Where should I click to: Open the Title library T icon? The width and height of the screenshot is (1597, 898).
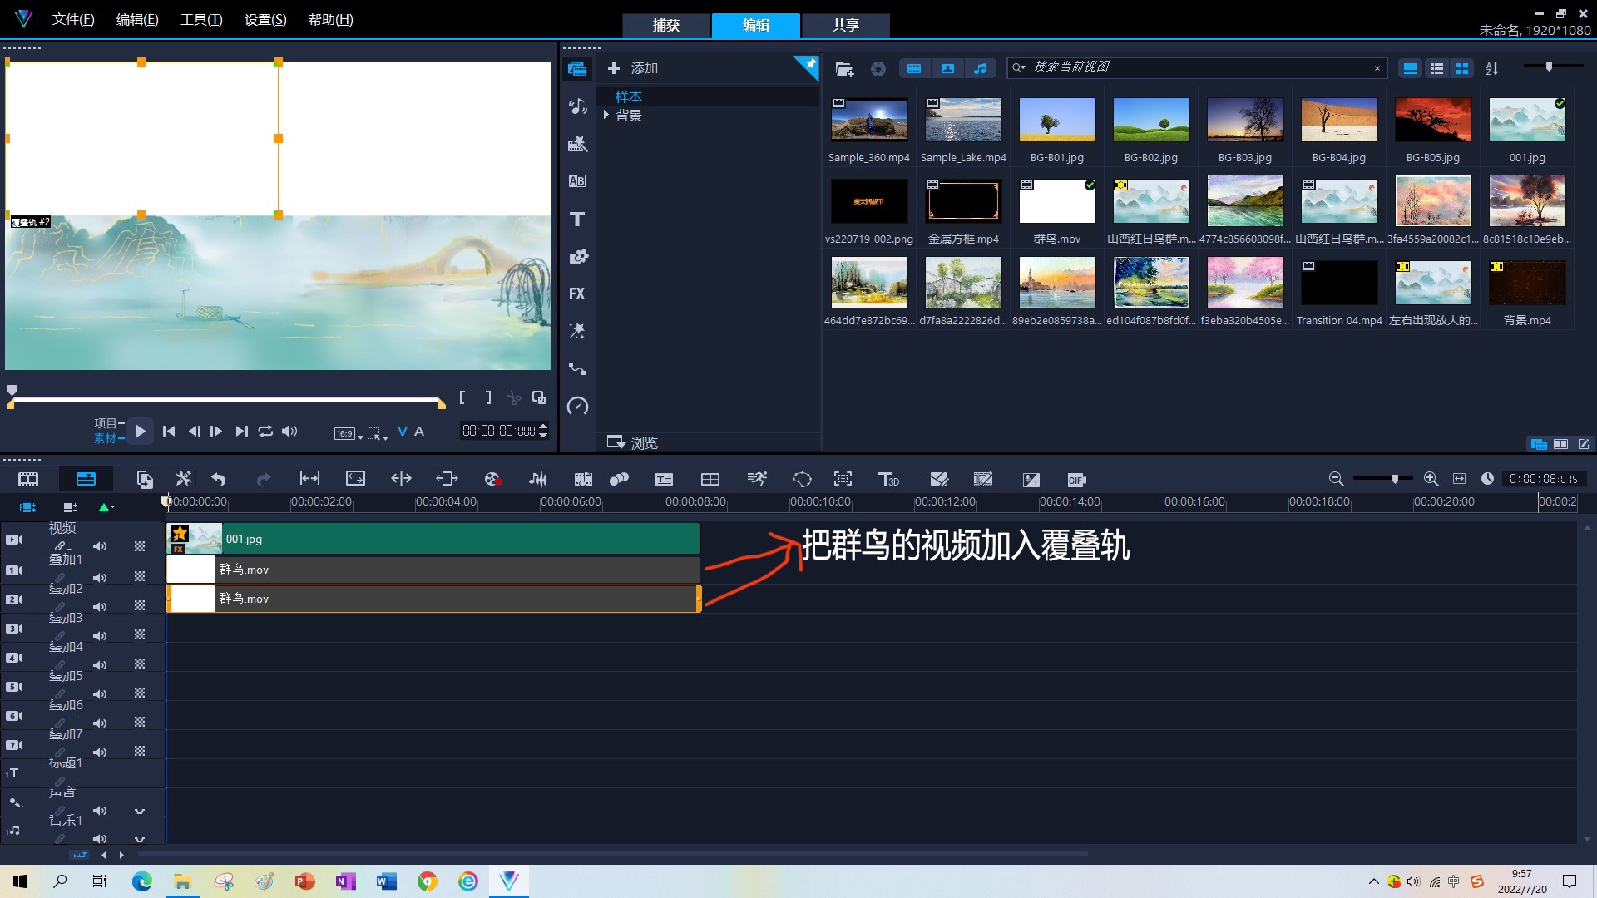coord(577,220)
